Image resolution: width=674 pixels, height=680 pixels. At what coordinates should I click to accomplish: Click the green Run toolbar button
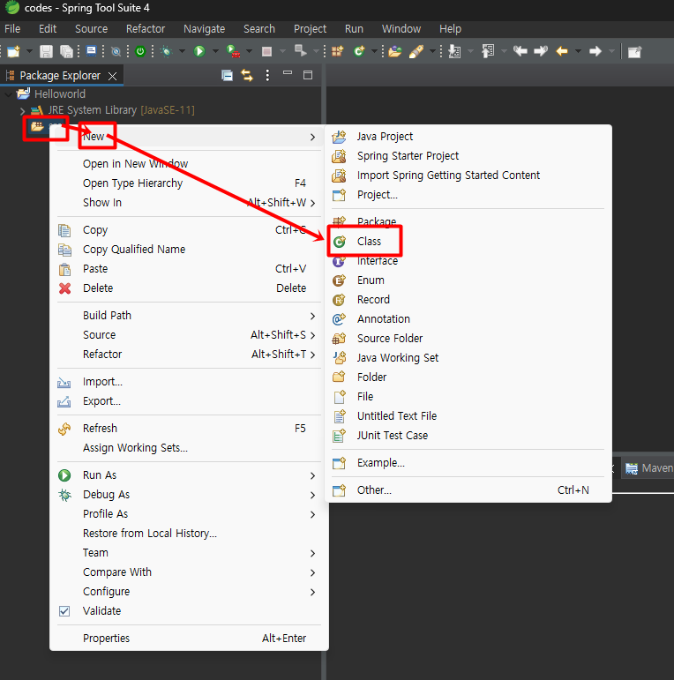tap(199, 52)
